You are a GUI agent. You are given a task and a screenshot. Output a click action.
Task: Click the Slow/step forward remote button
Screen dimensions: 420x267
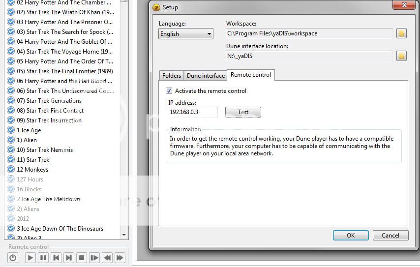[x=94, y=258]
